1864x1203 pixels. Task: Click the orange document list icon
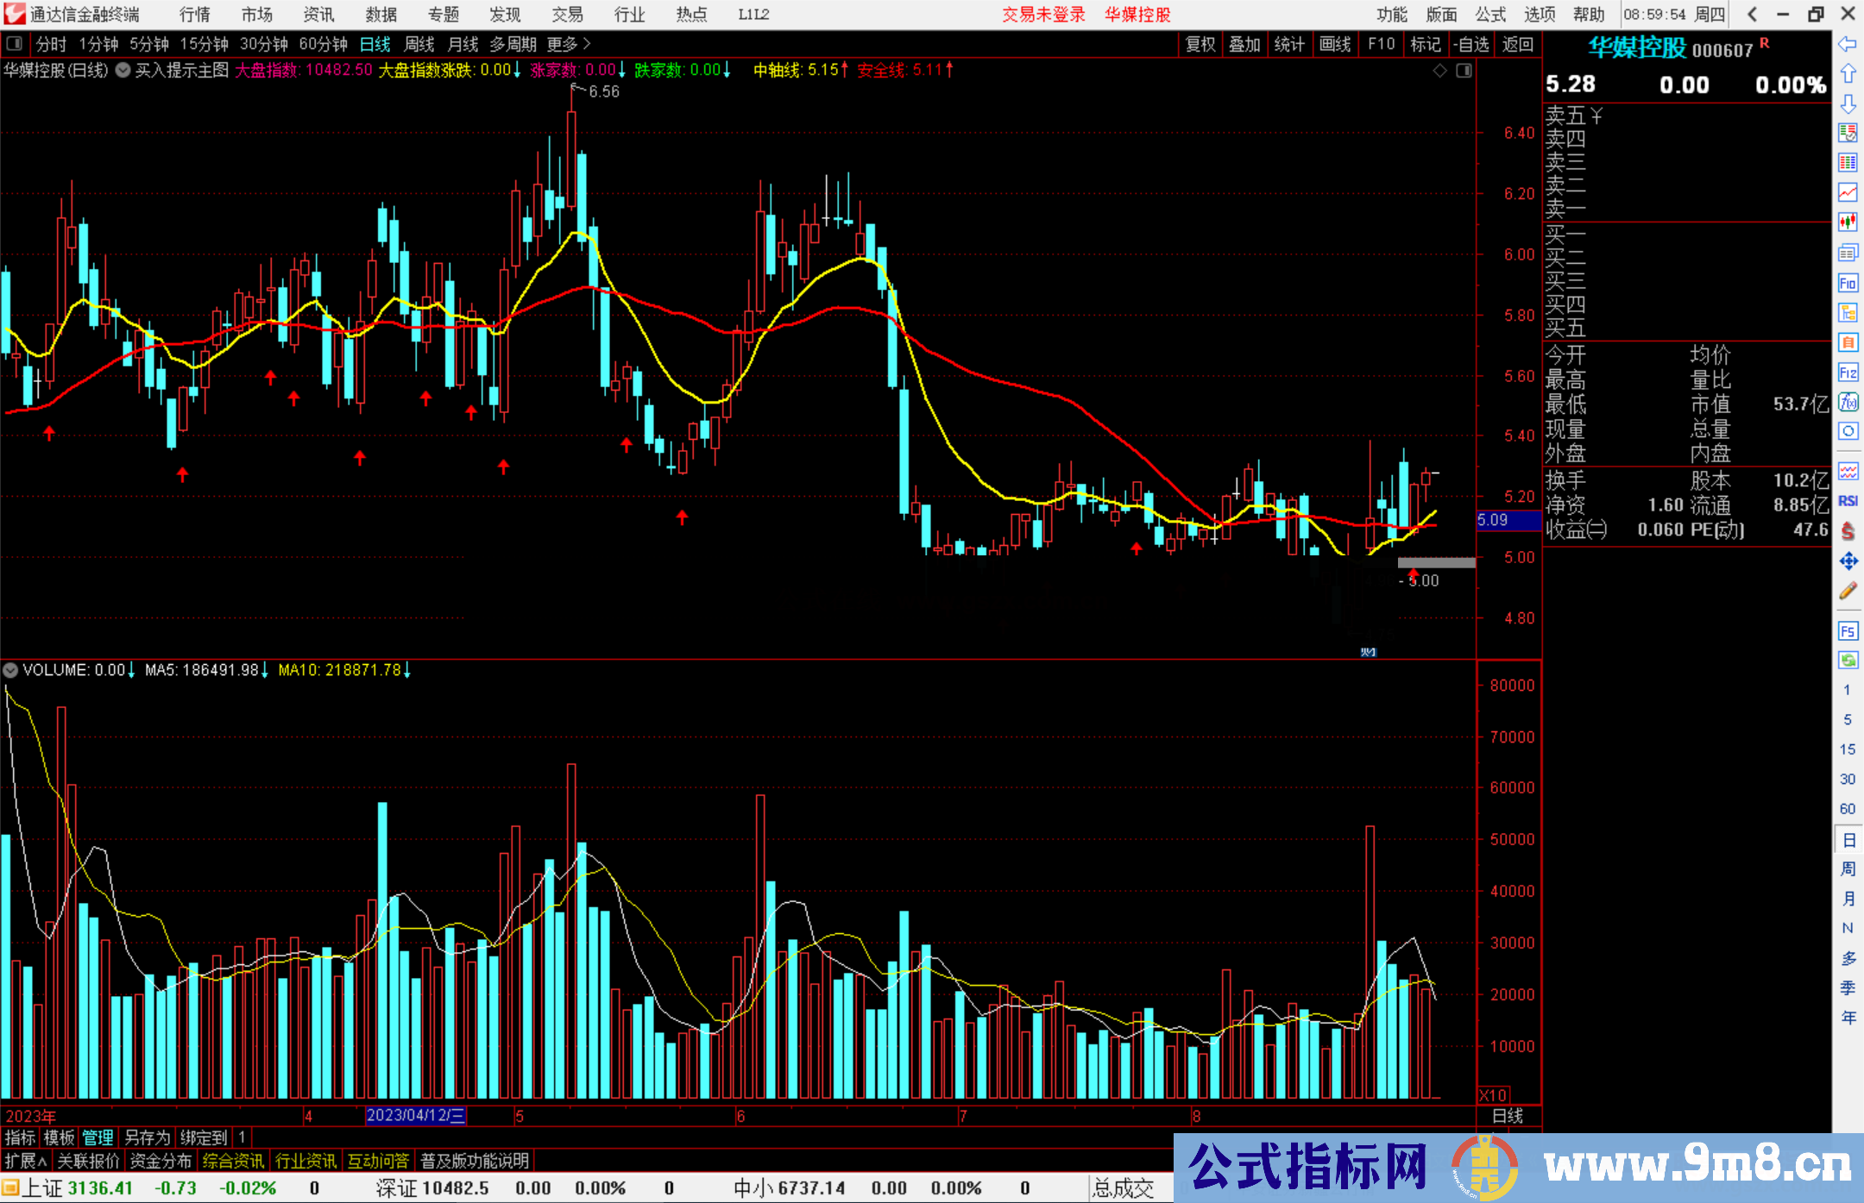(x=1848, y=342)
